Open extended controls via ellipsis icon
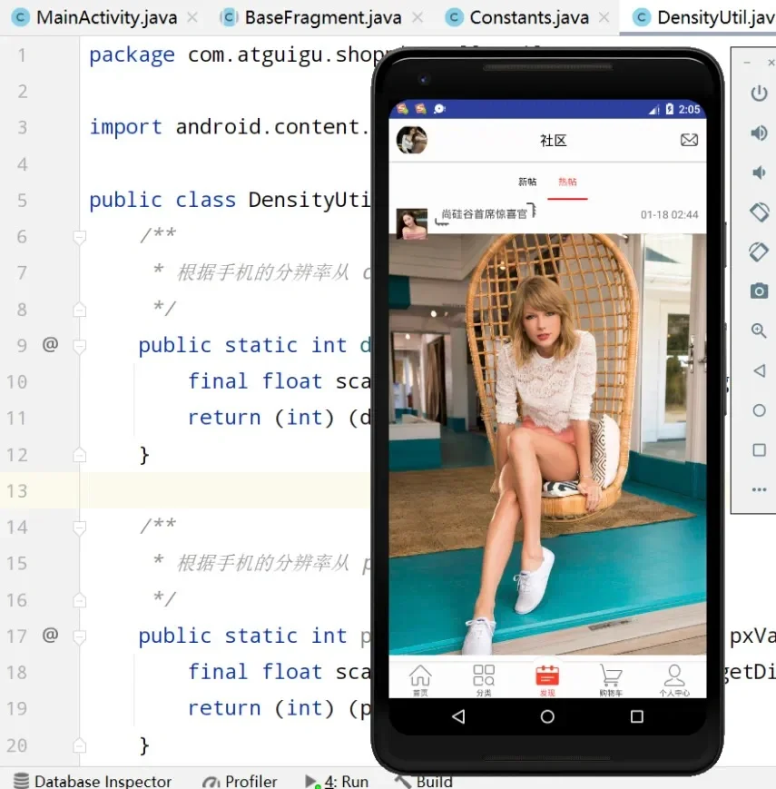Screen dimensions: 776x789 tap(759, 489)
